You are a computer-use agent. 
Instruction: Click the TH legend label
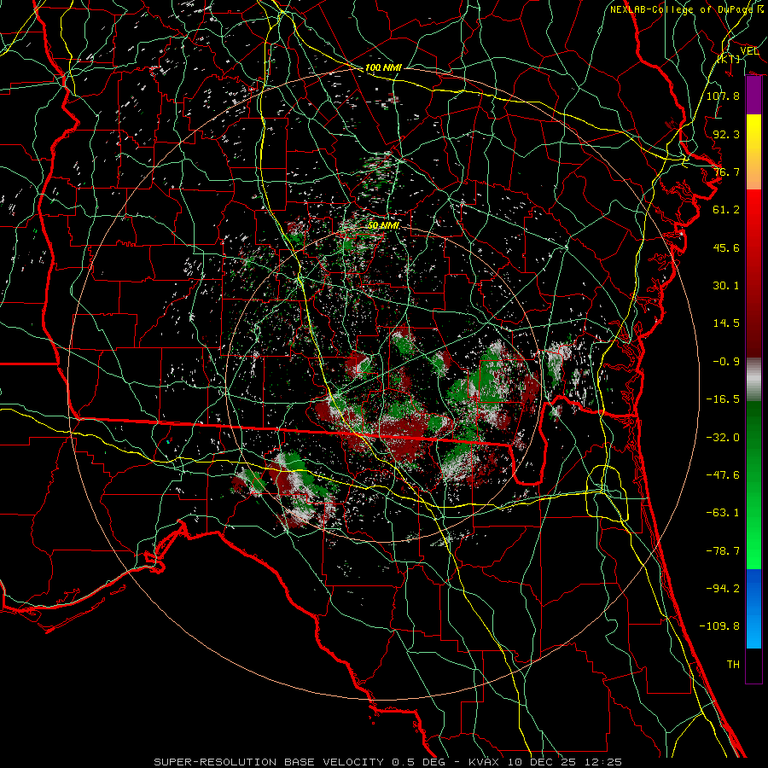pos(733,665)
